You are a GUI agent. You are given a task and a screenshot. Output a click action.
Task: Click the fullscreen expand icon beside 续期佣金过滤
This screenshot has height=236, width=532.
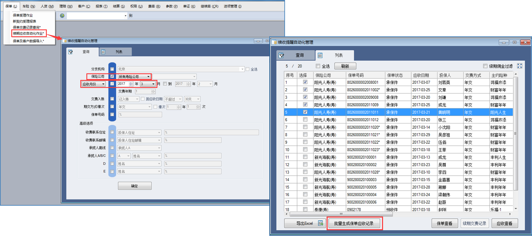[x=520, y=66]
